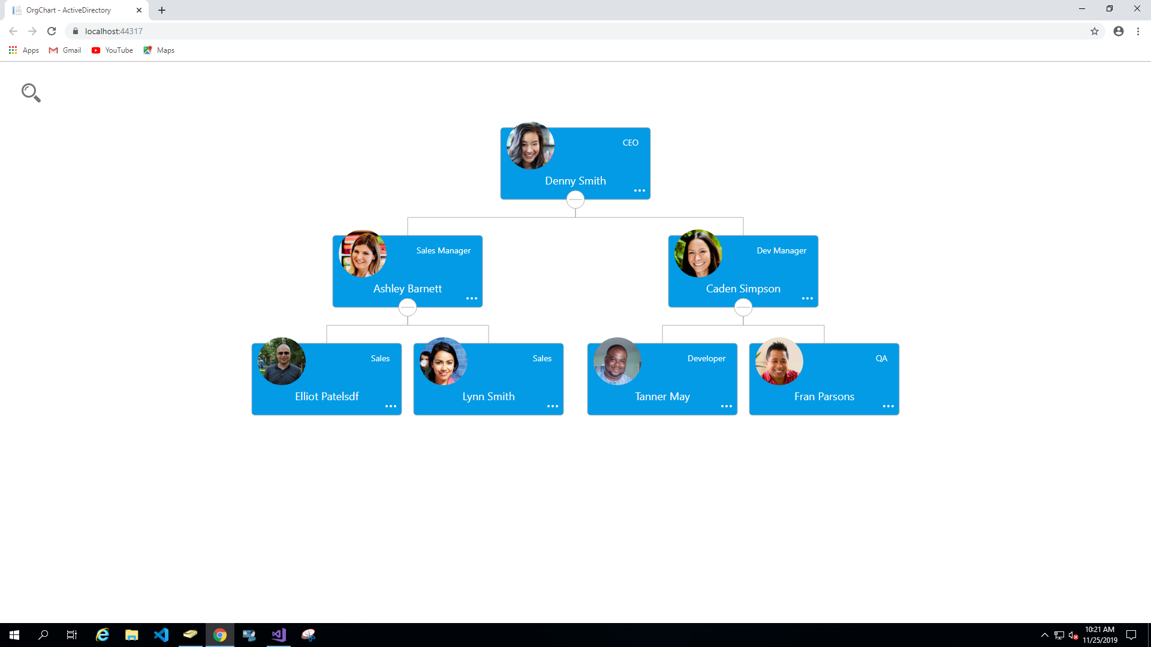This screenshot has height=647, width=1151.
Task: Reload the page
Action: coord(52,31)
